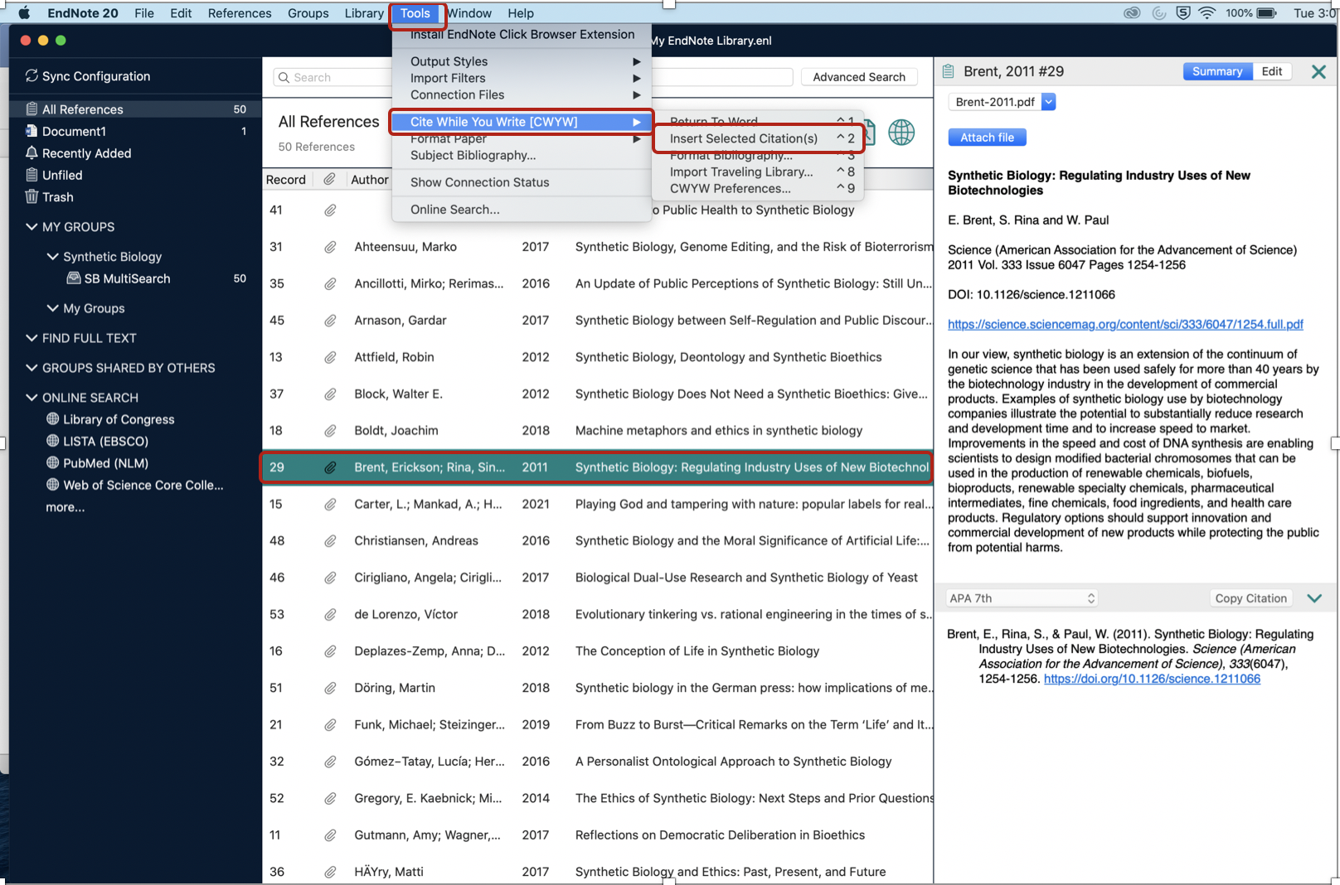
Task: Open the APA 7th style dropdown
Action: point(1021,597)
